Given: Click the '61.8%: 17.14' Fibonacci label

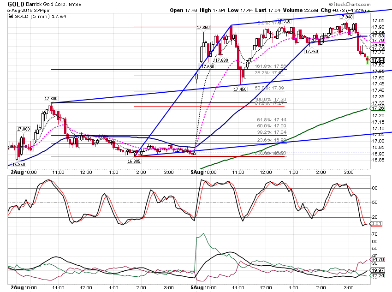Looking at the screenshot, I should pos(272,120).
